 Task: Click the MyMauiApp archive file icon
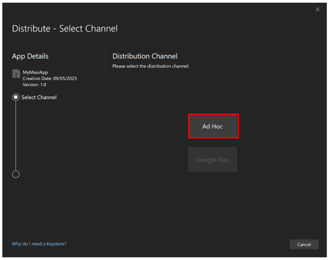[16, 74]
